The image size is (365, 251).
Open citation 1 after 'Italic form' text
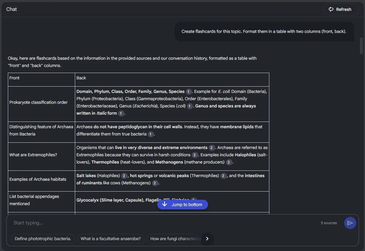click(x=120, y=113)
